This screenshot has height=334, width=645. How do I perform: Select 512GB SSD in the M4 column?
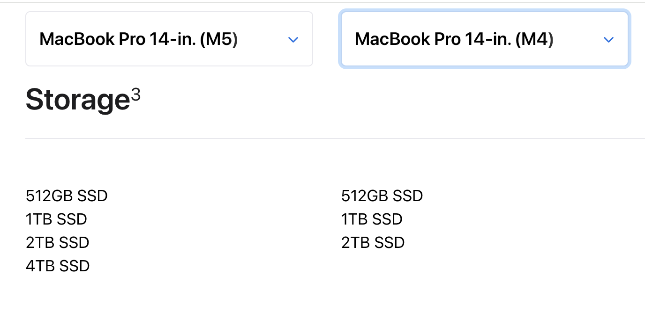tap(382, 196)
